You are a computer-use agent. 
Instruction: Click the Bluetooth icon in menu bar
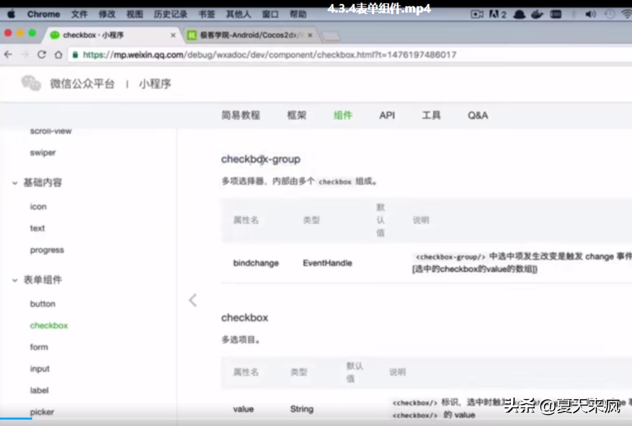pyautogui.click(x=574, y=14)
